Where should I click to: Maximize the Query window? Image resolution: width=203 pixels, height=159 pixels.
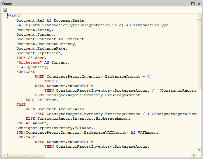coord(193,4)
